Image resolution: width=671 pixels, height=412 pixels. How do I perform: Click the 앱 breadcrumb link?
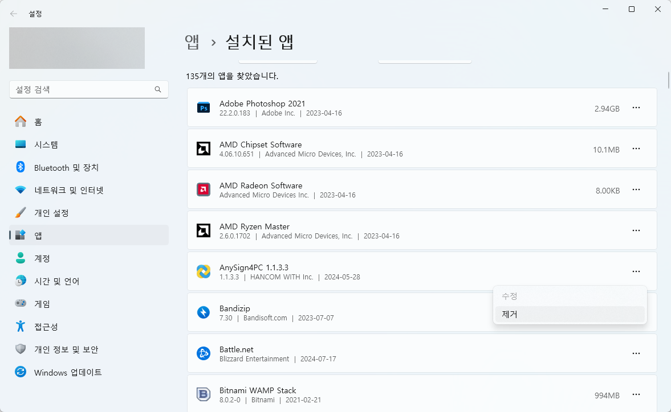coord(192,42)
